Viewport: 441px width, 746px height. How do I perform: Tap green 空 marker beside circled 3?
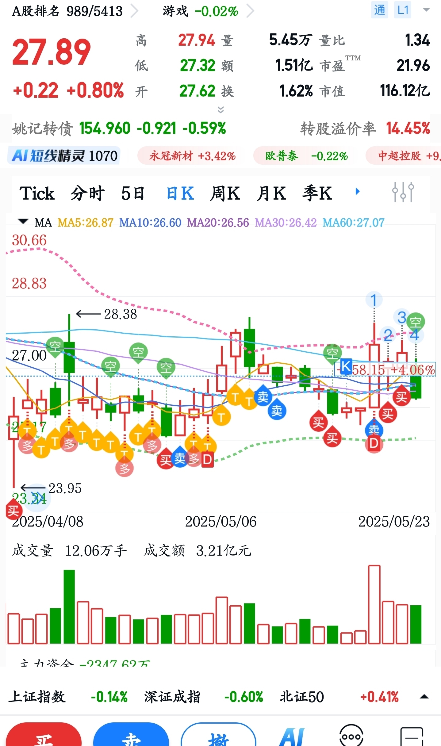tap(416, 322)
